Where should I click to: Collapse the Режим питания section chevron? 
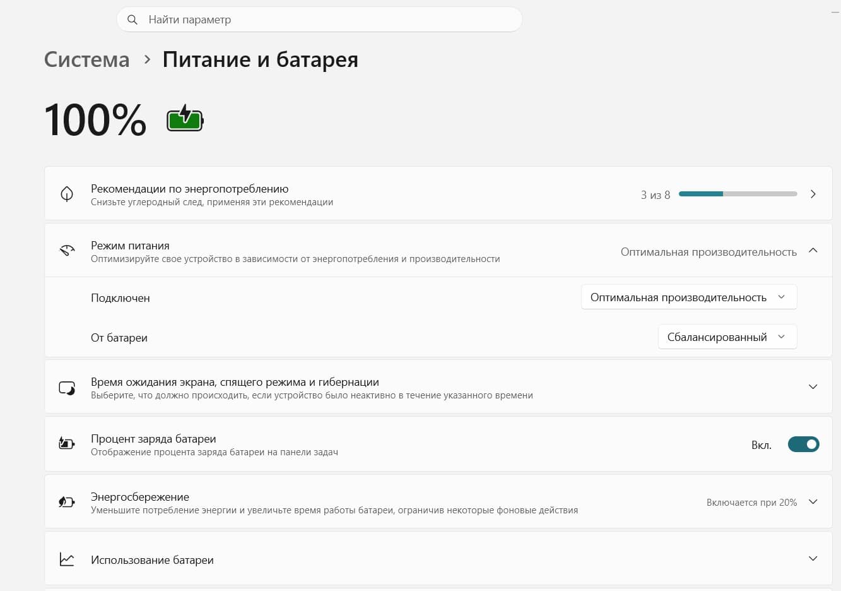point(813,251)
